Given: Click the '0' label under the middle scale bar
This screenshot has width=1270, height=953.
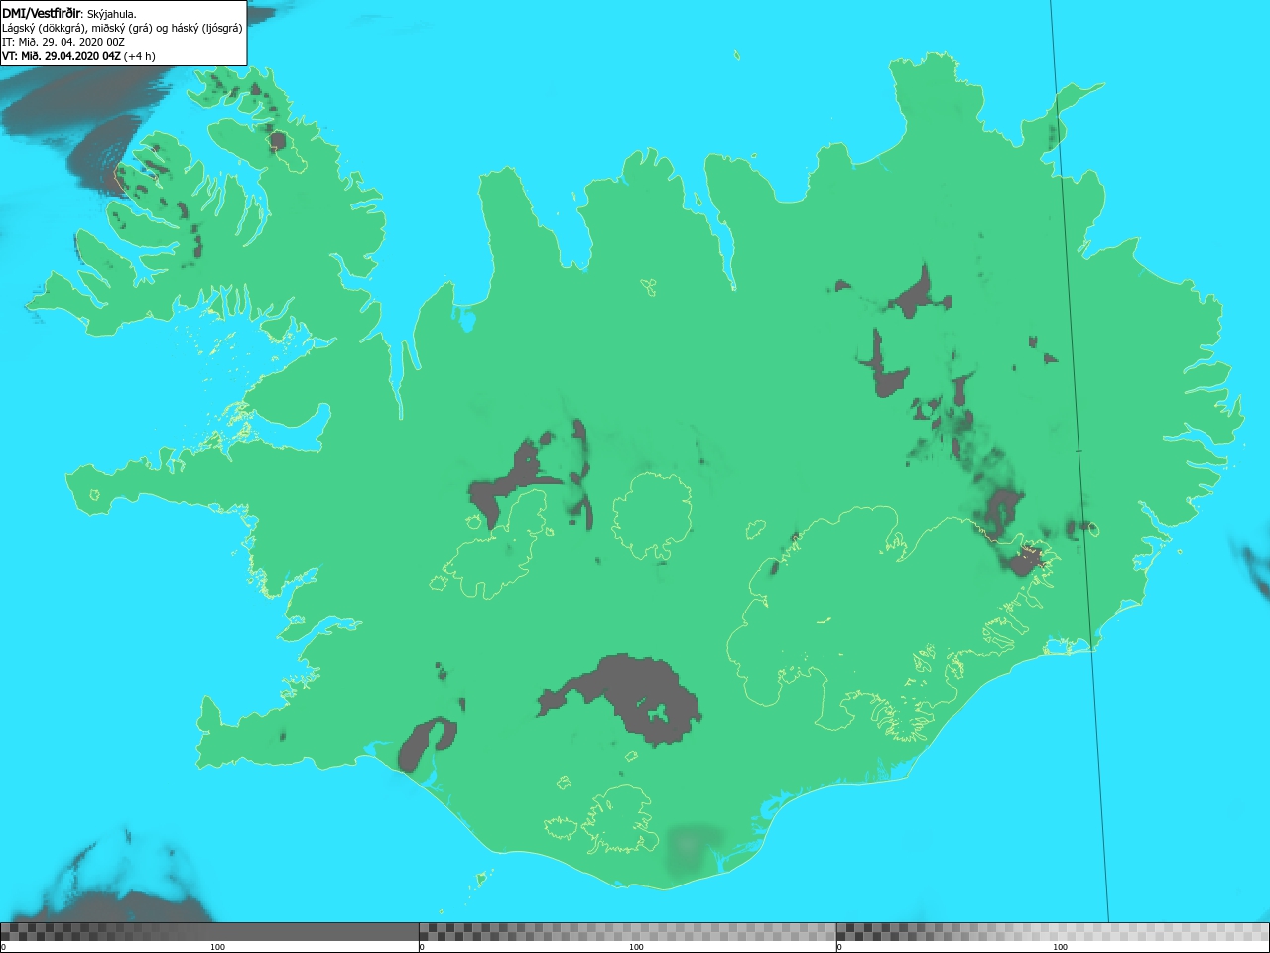Looking at the screenshot, I should (422, 947).
